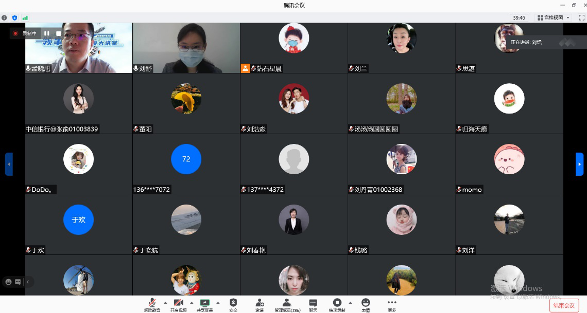Click the smiley icon in the floating bar

pos(8,282)
